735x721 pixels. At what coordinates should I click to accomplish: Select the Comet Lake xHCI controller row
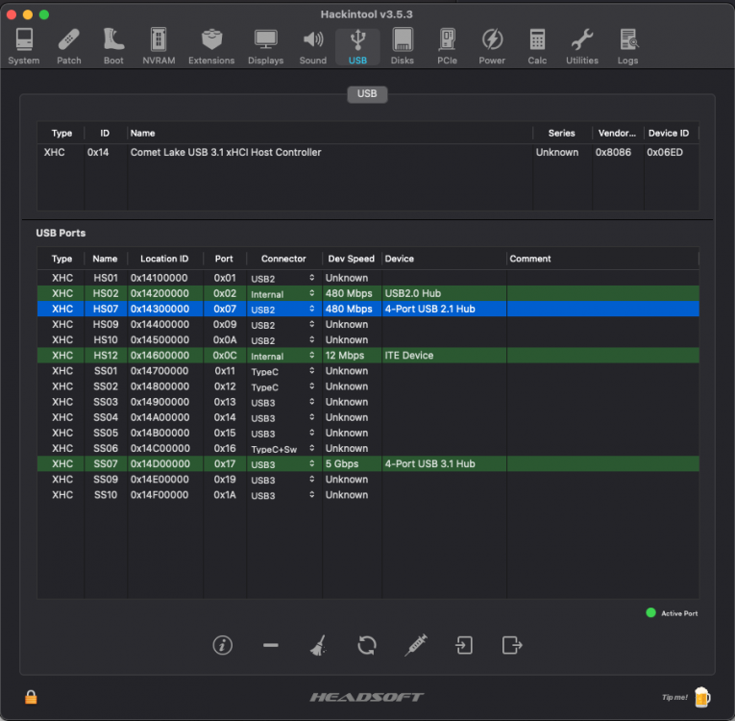pos(368,153)
